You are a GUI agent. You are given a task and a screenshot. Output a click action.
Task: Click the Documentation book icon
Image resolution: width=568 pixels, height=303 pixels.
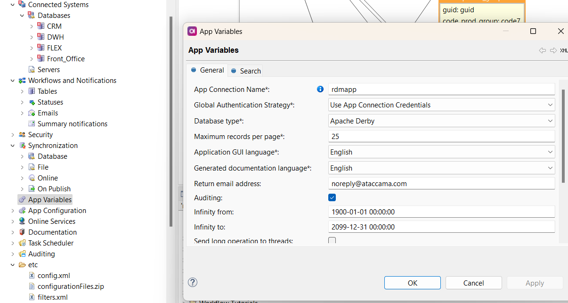point(22,232)
